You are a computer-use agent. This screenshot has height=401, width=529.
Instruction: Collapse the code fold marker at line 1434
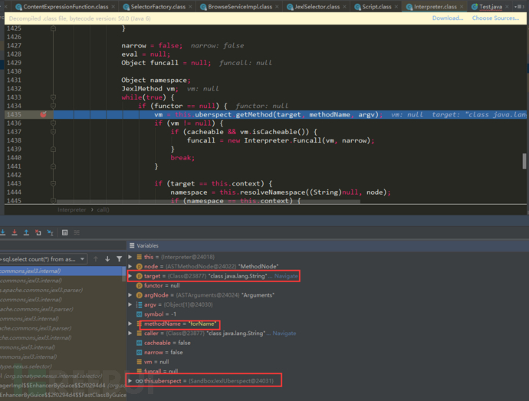54,106
